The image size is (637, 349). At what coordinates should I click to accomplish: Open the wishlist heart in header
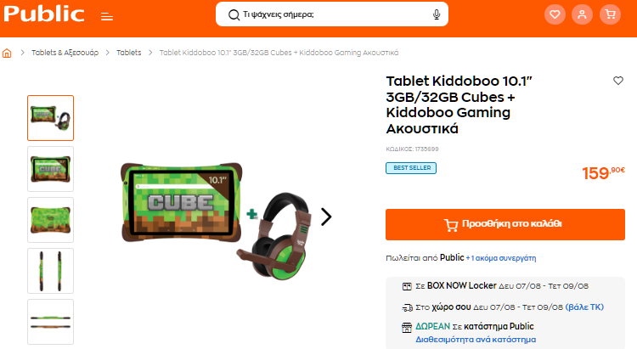tap(555, 14)
